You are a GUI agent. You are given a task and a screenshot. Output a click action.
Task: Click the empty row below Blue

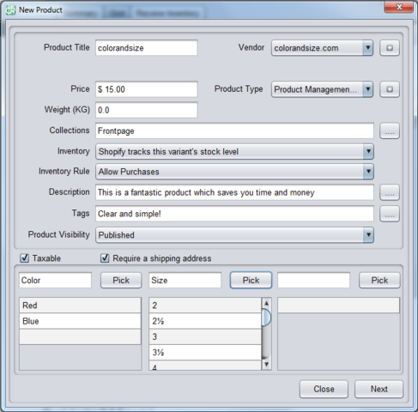click(80, 336)
